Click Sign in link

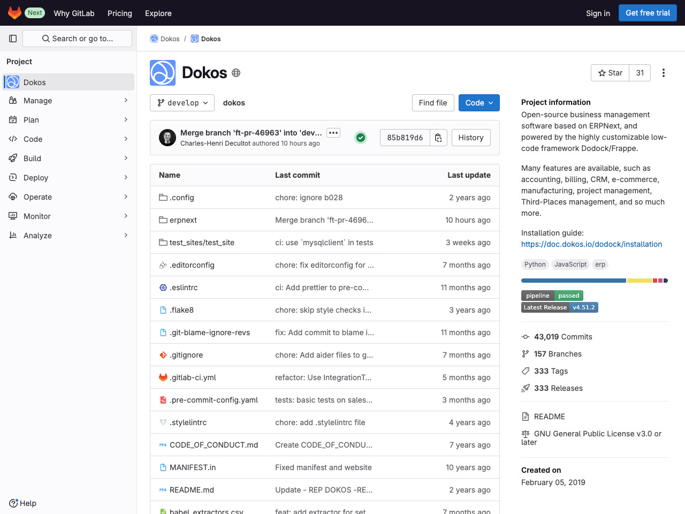[x=598, y=13]
